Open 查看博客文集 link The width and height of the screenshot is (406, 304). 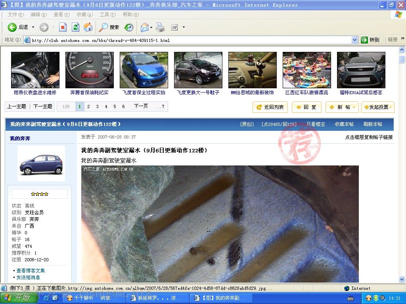pos(31,271)
